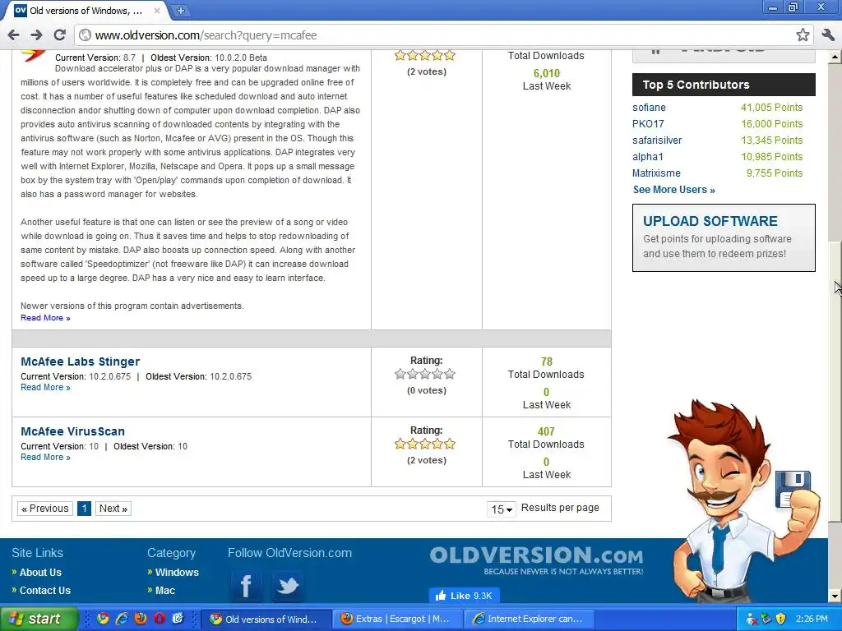Go to the Previous results page
The width and height of the screenshot is (842, 631).
coord(45,509)
